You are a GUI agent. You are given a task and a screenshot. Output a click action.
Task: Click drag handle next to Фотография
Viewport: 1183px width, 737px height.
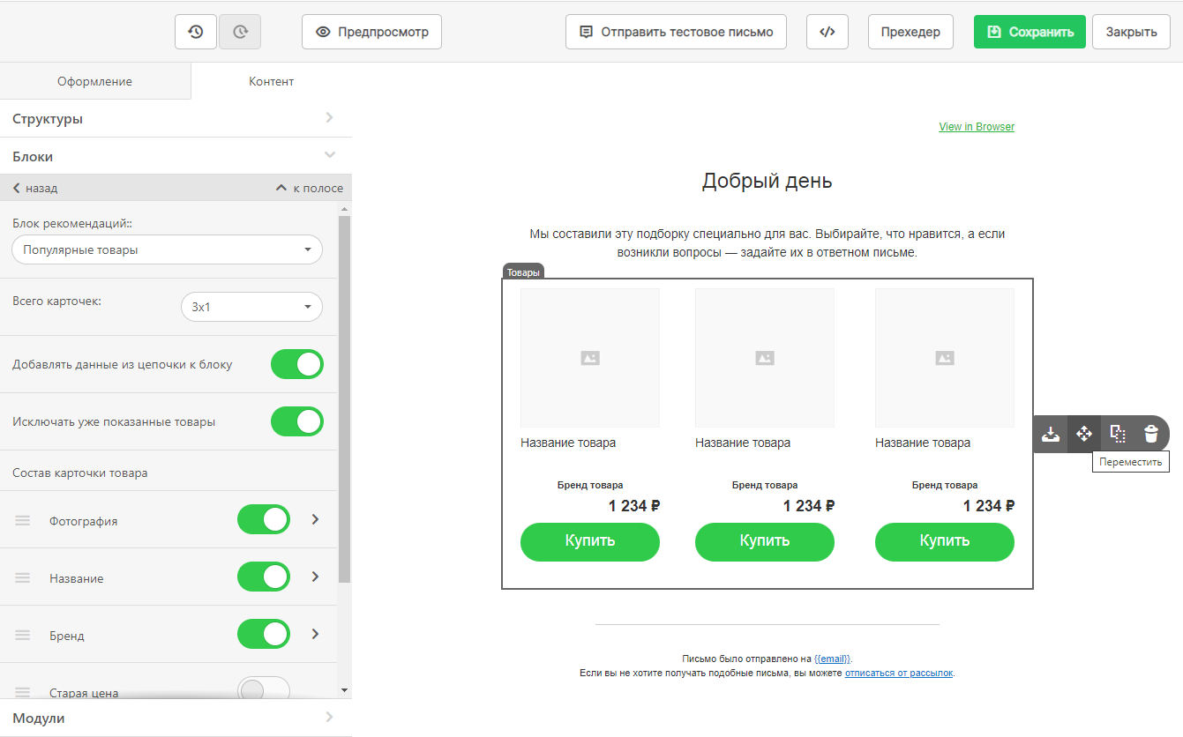click(x=23, y=521)
